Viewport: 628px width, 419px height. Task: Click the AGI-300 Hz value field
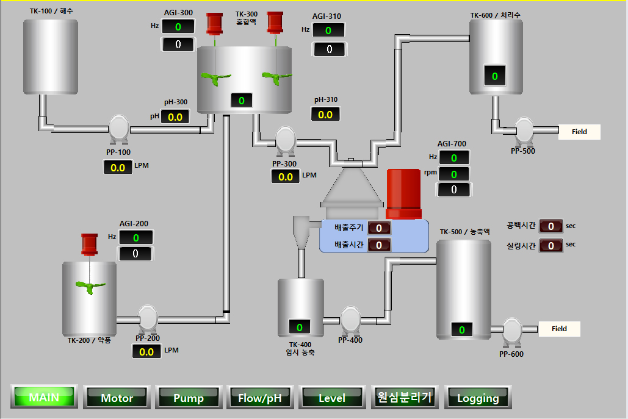178,26
